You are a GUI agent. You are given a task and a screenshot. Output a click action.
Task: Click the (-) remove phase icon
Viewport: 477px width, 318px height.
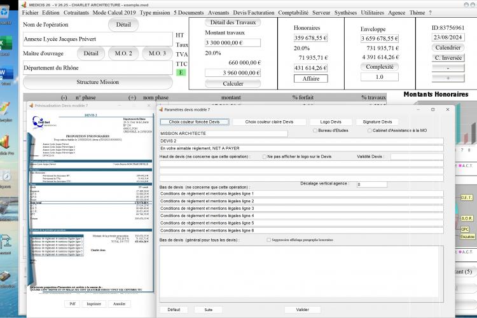(64, 98)
